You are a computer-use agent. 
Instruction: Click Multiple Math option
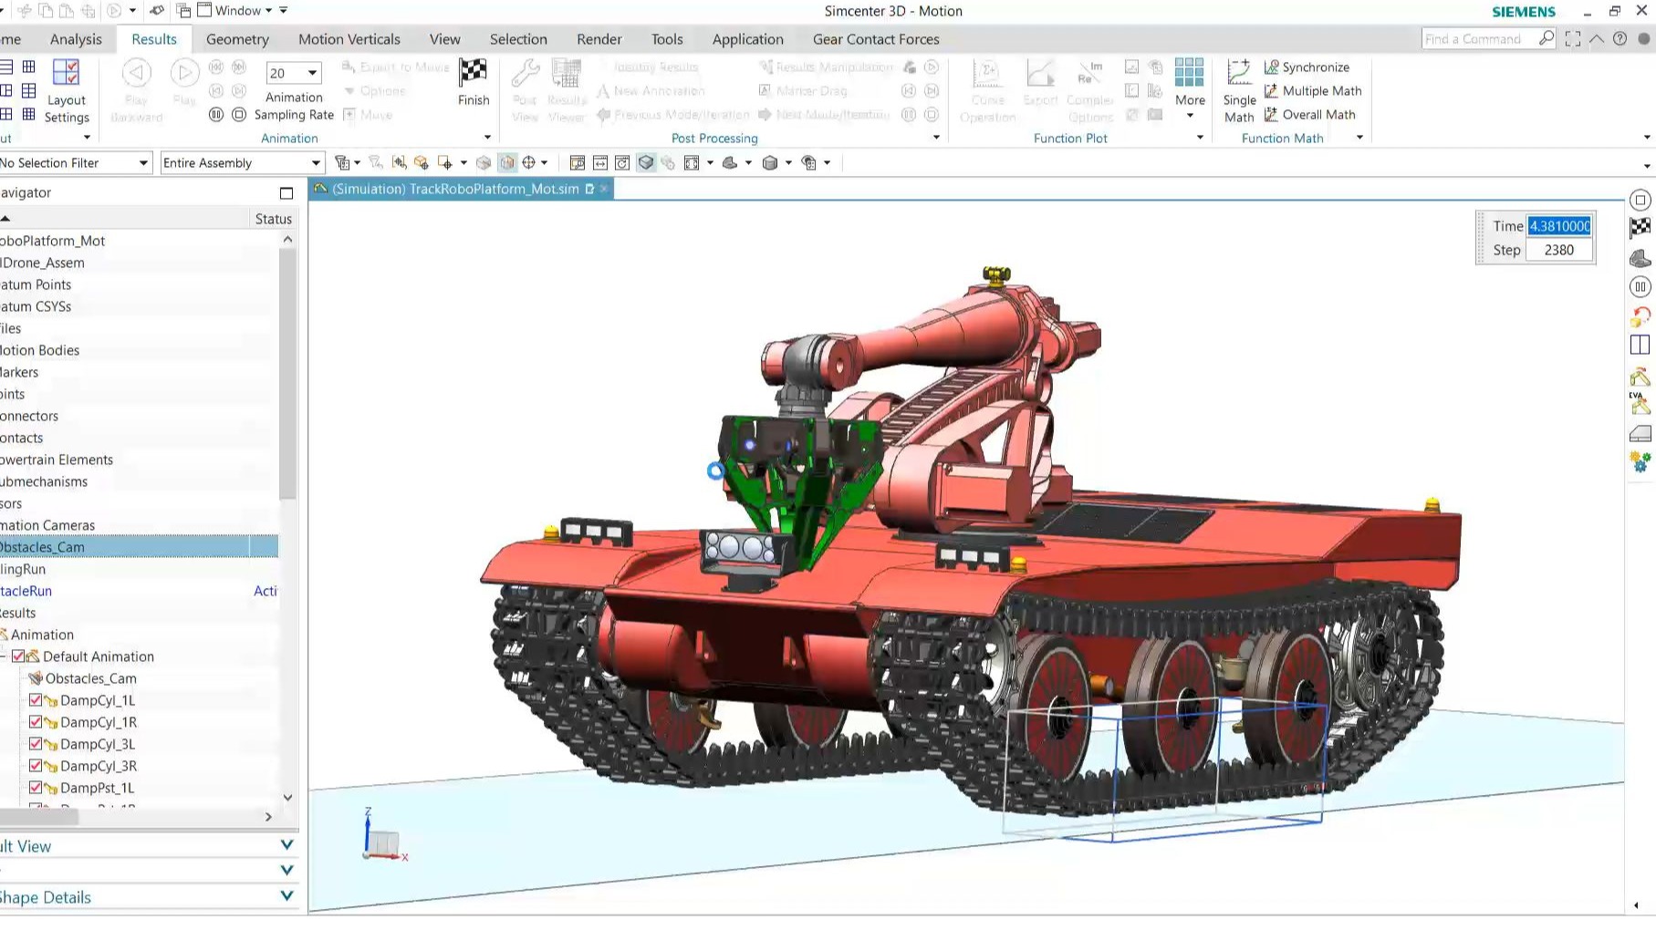pyautogui.click(x=1312, y=90)
